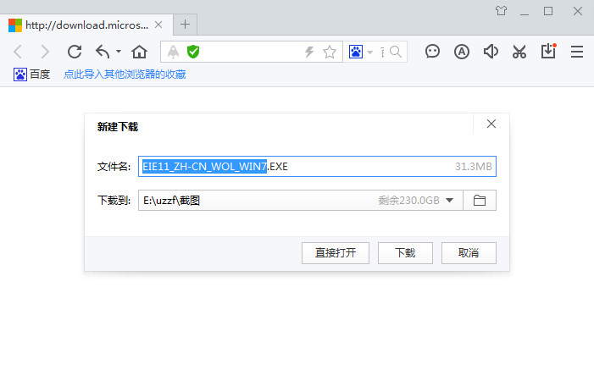Open a new tab with plus button
Image resolution: width=594 pixels, height=392 pixels.
[186, 25]
